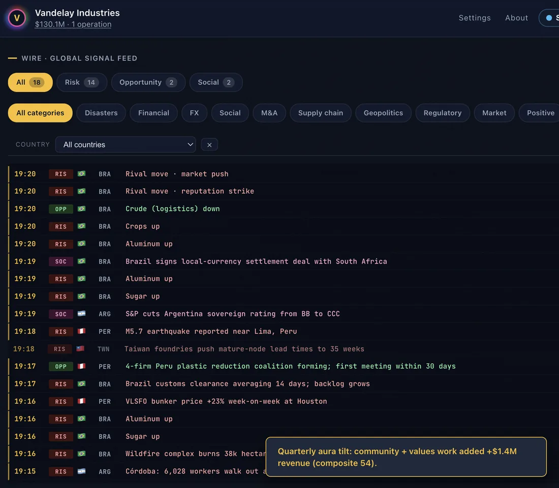
Task: Click the Peru flag on the earthquake row
Action: (82, 331)
